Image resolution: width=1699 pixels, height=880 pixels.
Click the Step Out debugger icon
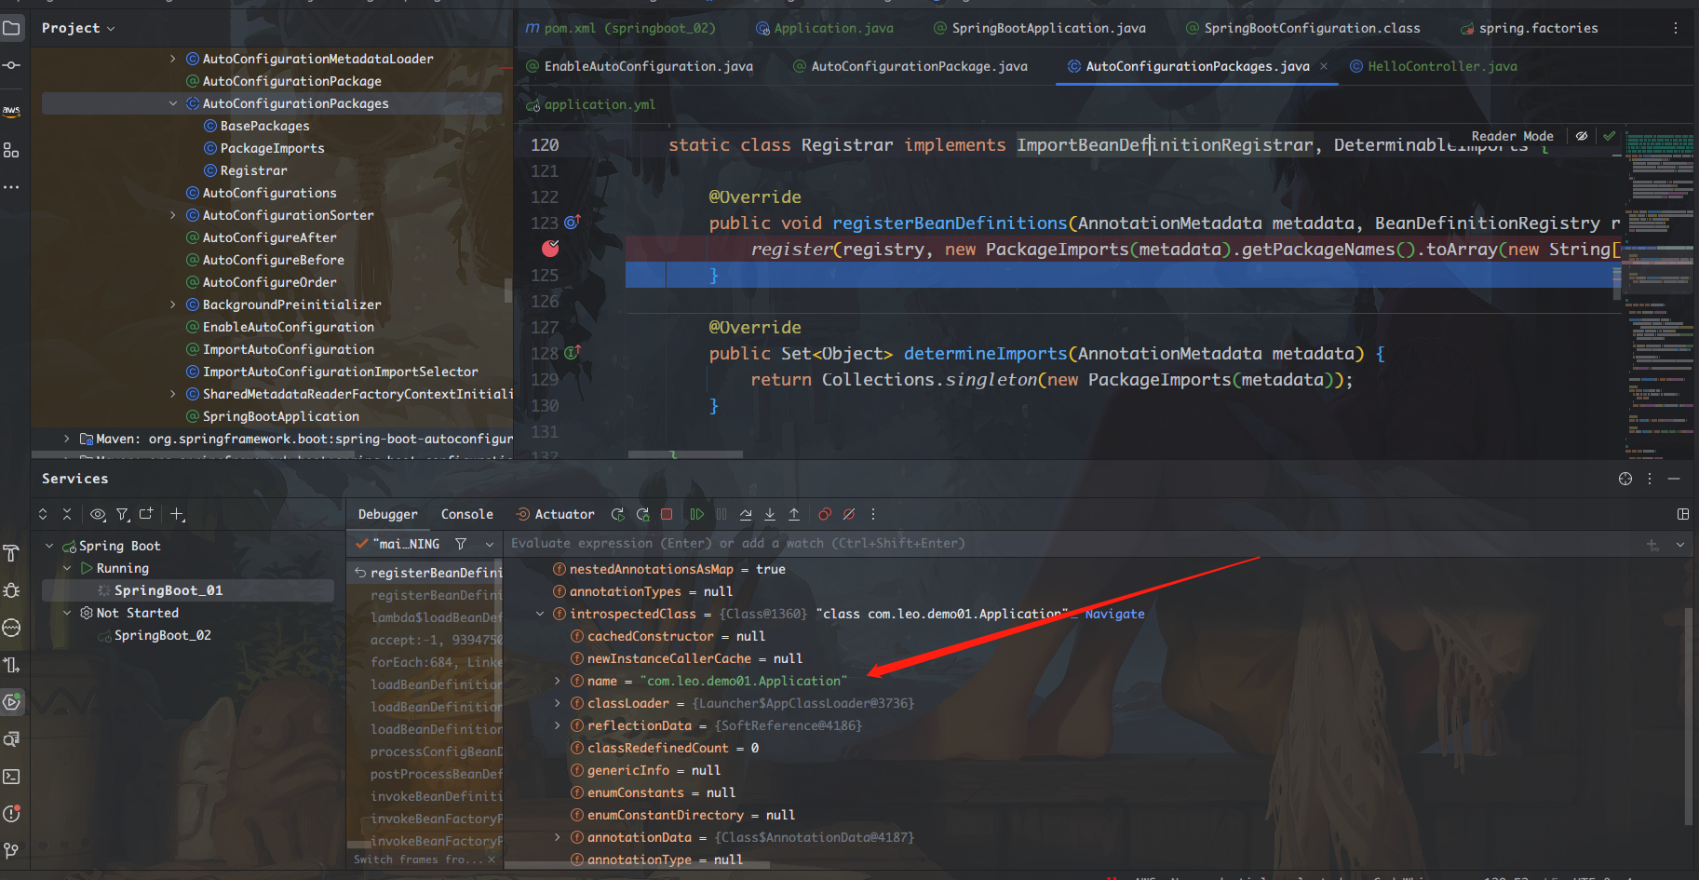(x=794, y=514)
